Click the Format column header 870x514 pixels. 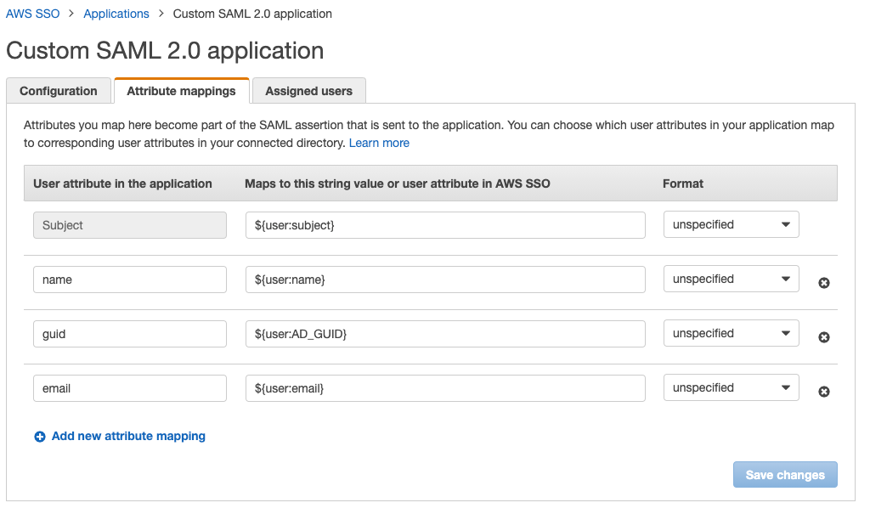click(x=683, y=184)
